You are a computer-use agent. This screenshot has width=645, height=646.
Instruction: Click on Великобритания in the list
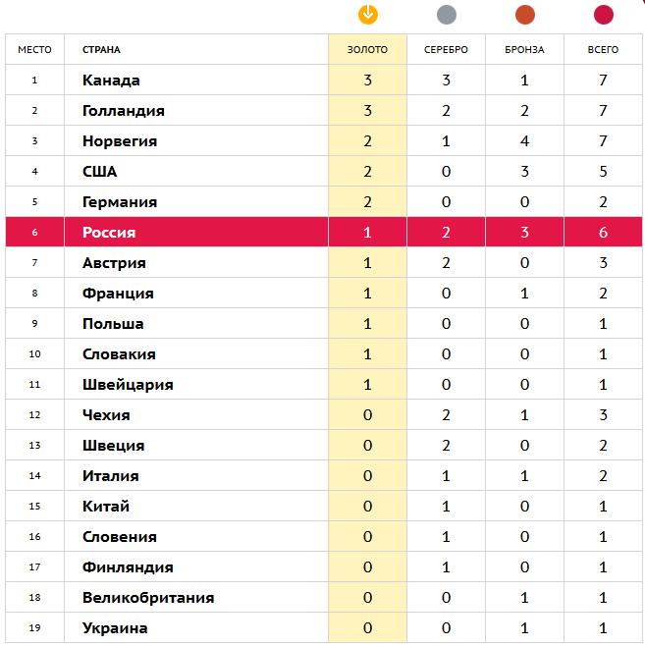pyautogui.click(x=148, y=598)
